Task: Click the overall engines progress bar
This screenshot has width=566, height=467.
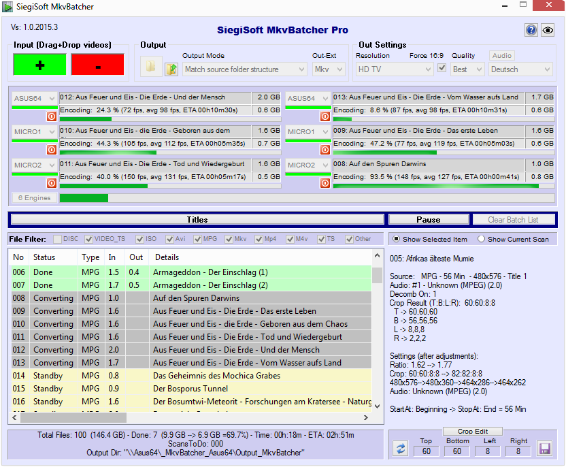Action: click(307, 198)
